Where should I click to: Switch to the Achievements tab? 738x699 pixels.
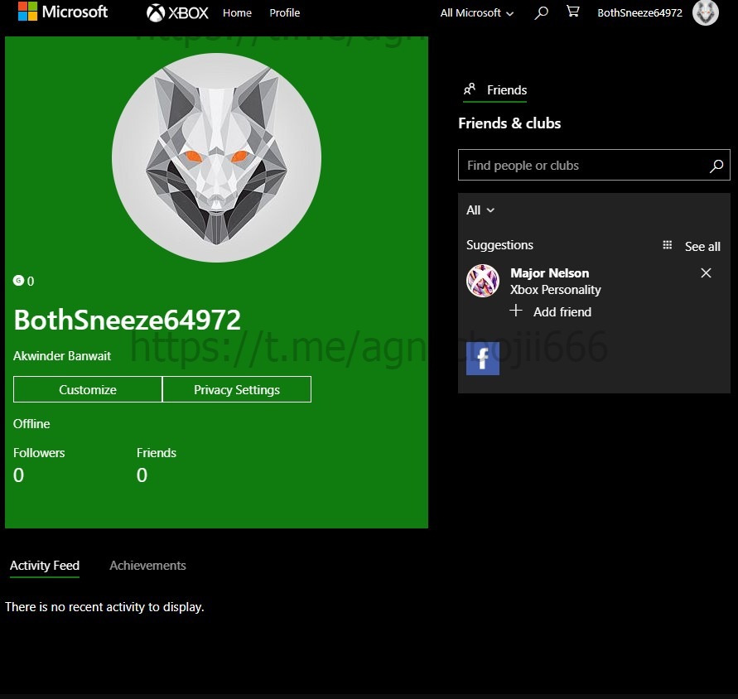click(147, 566)
